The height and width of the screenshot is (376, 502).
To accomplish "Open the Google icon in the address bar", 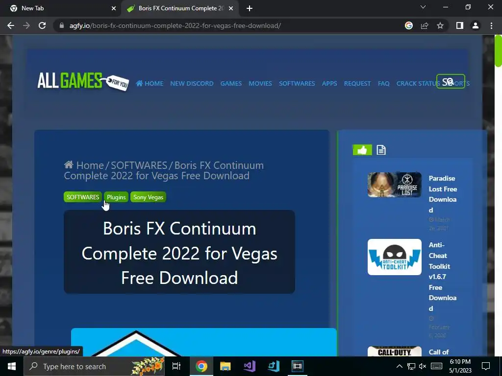I will click(x=409, y=25).
